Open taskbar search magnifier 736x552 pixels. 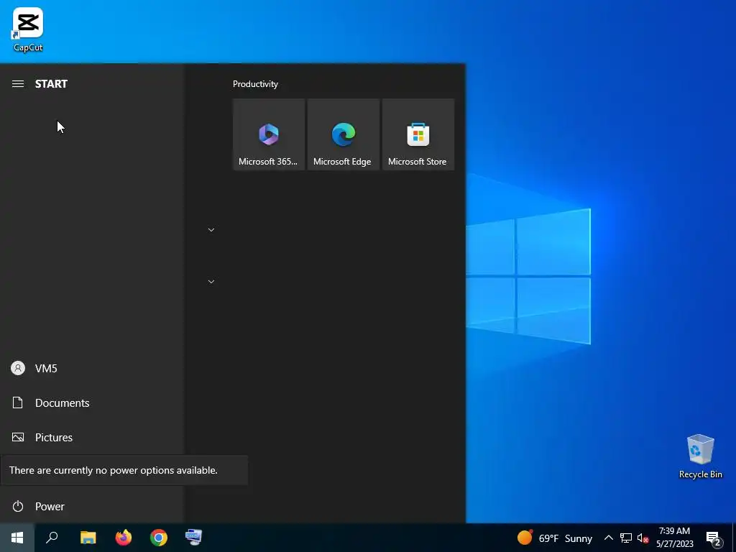(x=52, y=538)
